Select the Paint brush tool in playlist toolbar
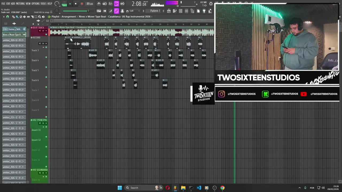The height and width of the screenshot is (192, 342). point(17,17)
